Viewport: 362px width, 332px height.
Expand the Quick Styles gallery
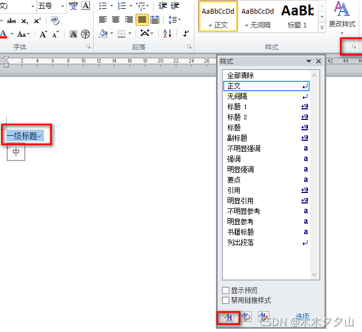[x=322, y=27]
